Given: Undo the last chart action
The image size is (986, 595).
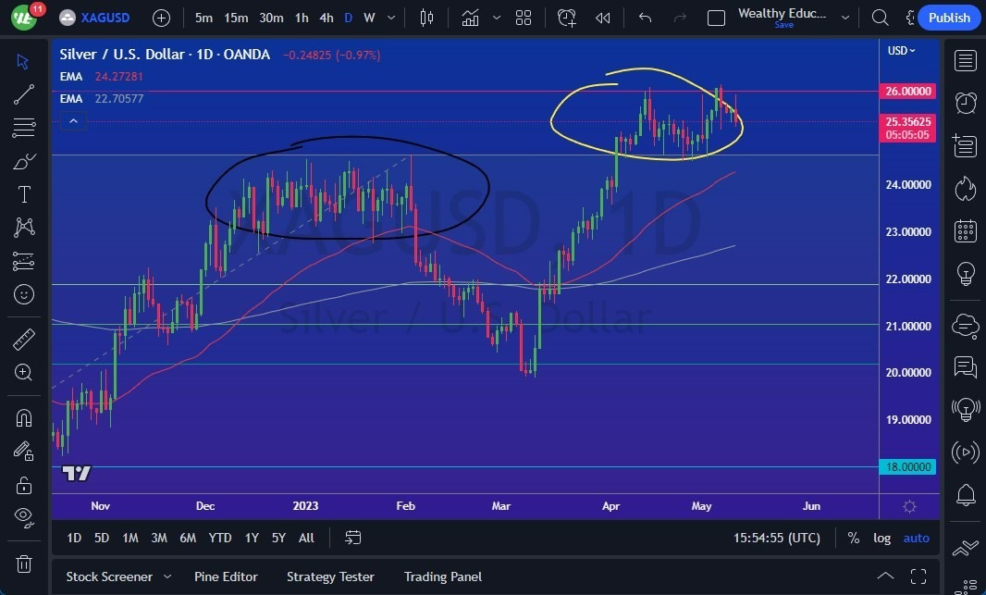Looking at the screenshot, I should click(645, 18).
